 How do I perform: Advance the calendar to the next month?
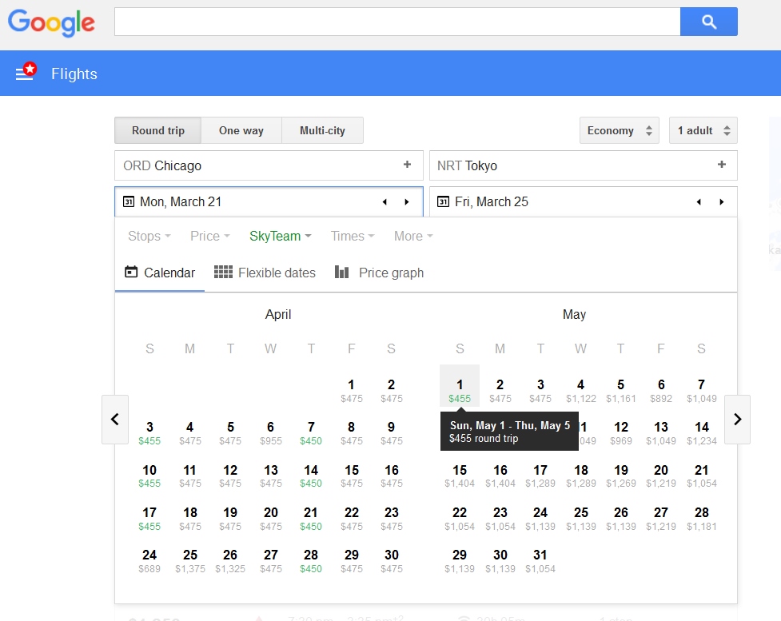(x=737, y=419)
